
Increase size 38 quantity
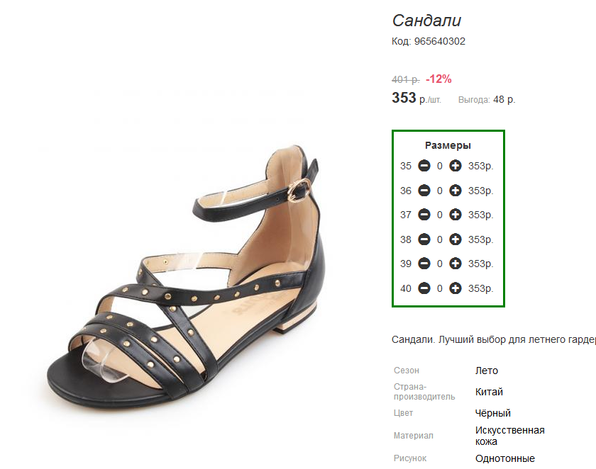455,239
